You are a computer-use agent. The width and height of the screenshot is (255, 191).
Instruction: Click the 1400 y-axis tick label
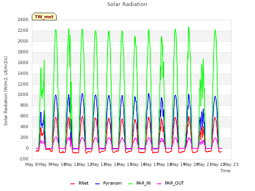point(23,73)
